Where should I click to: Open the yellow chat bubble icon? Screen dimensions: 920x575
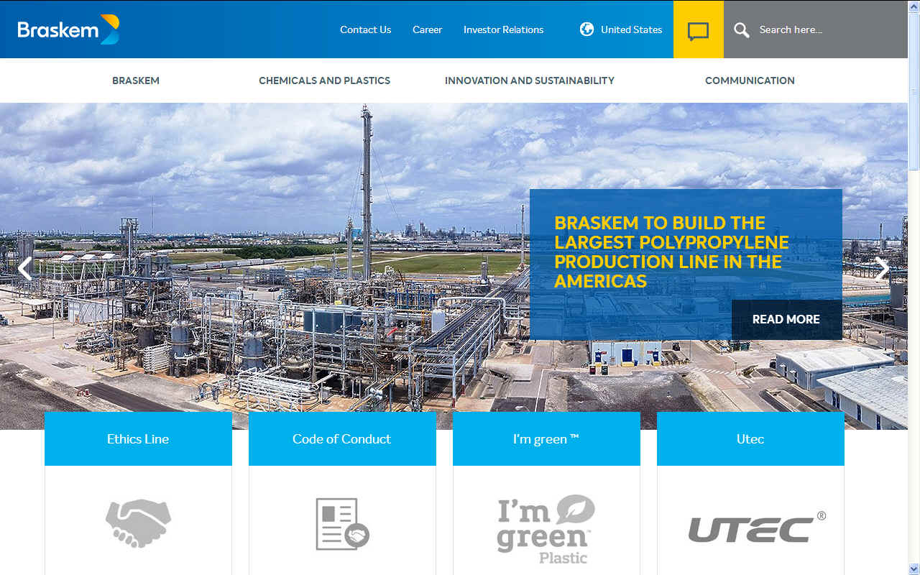(698, 29)
